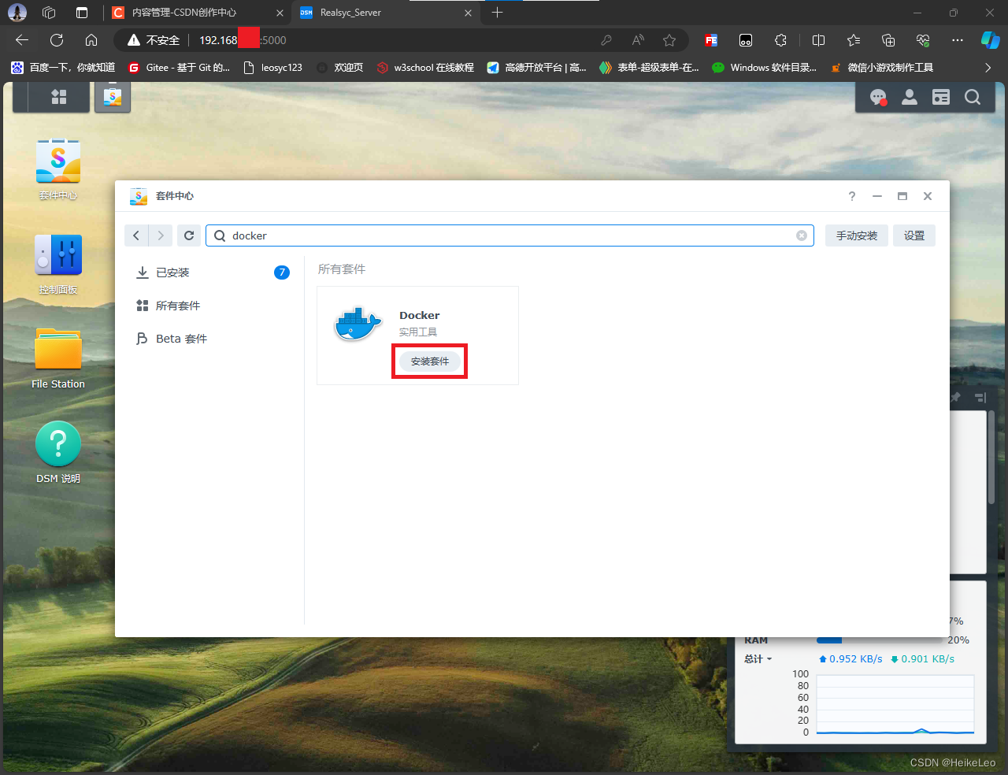Open Package Center help question mark
This screenshot has height=775, width=1008.
point(852,196)
